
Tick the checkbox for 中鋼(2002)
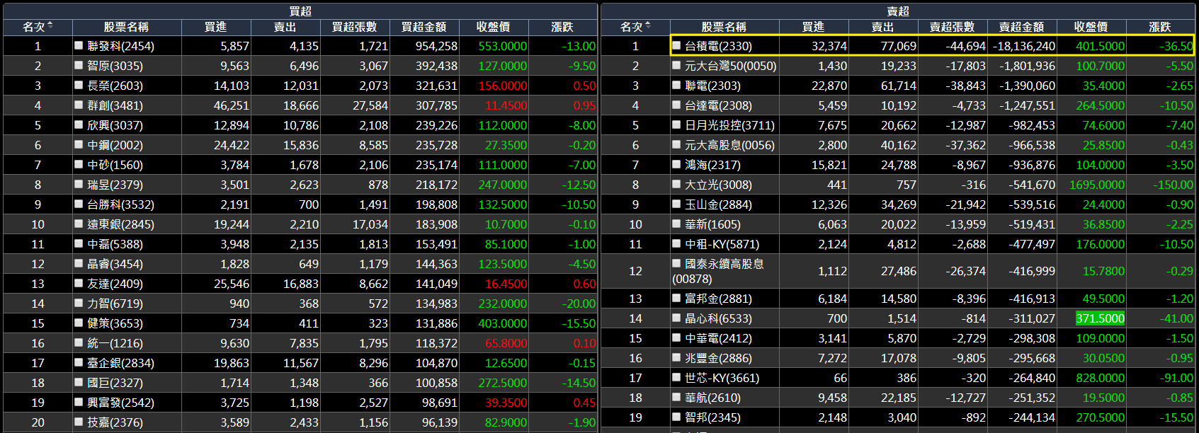[79, 144]
